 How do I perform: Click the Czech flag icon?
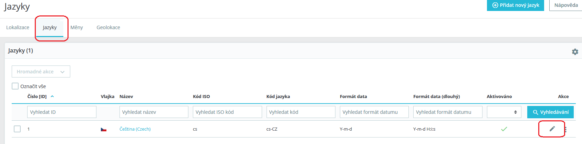point(104,129)
